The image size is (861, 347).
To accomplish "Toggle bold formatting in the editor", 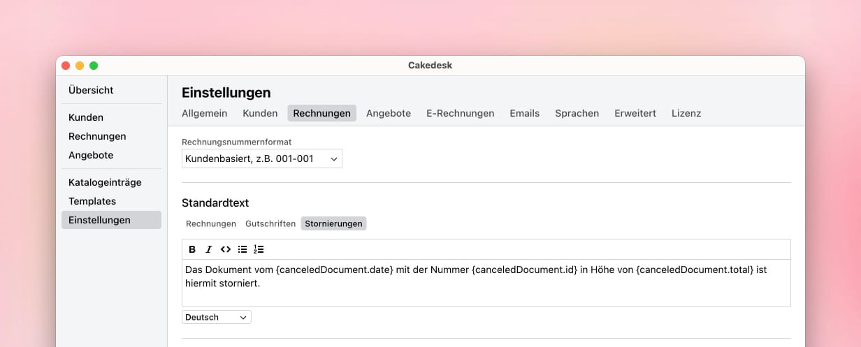I will [x=192, y=249].
